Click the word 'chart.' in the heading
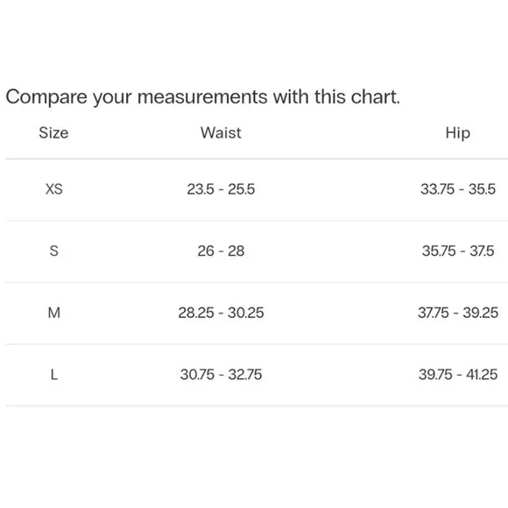 (x=376, y=96)
